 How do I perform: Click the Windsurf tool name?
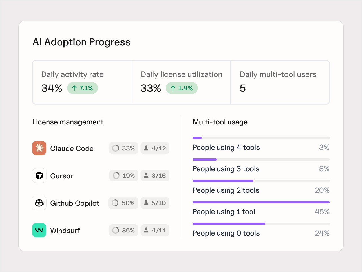pyautogui.click(x=65, y=231)
